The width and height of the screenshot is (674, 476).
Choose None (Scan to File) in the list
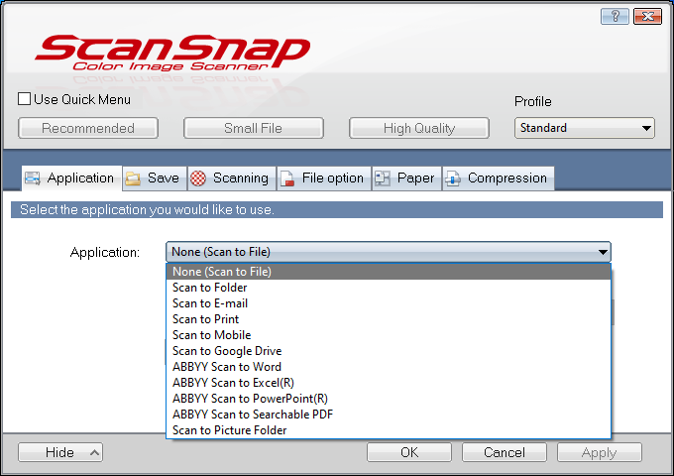tap(389, 272)
